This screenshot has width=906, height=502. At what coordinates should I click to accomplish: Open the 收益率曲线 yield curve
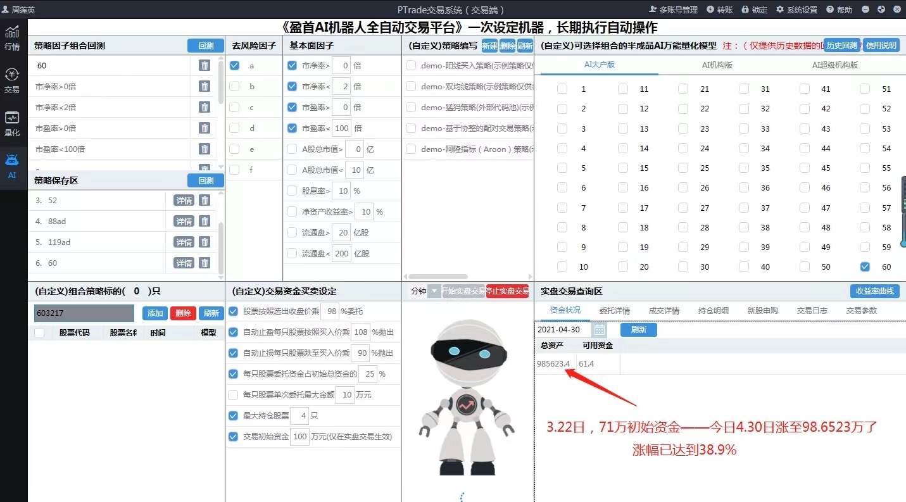[x=875, y=291]
